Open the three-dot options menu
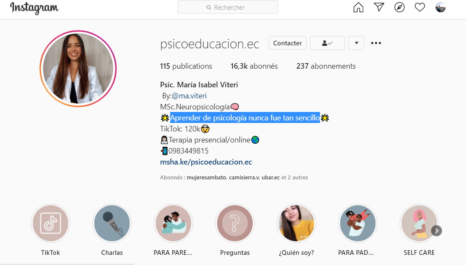Viewport: 466px width, 265px height. [376, 43]
